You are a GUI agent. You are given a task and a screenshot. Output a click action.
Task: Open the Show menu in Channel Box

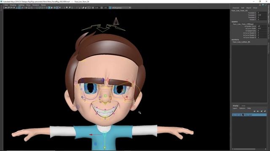pos(255,8)
